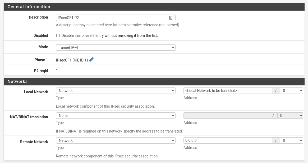
Task: Check "Disable this phase 2 entry"
Action: 58,36
